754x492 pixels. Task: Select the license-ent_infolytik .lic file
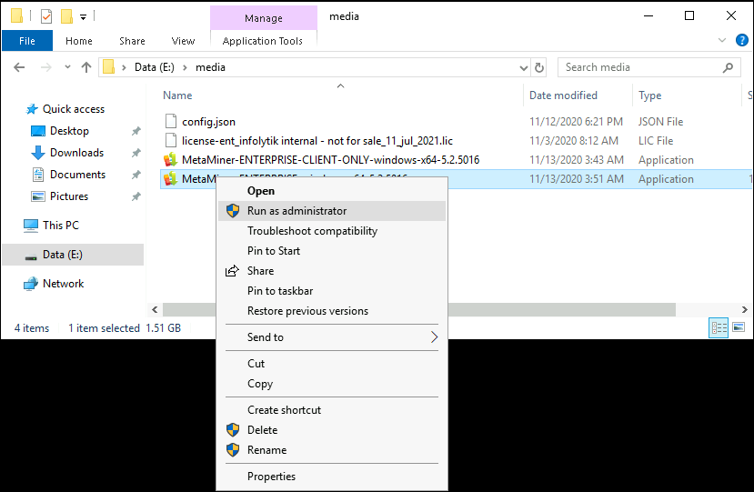(317, 141)
